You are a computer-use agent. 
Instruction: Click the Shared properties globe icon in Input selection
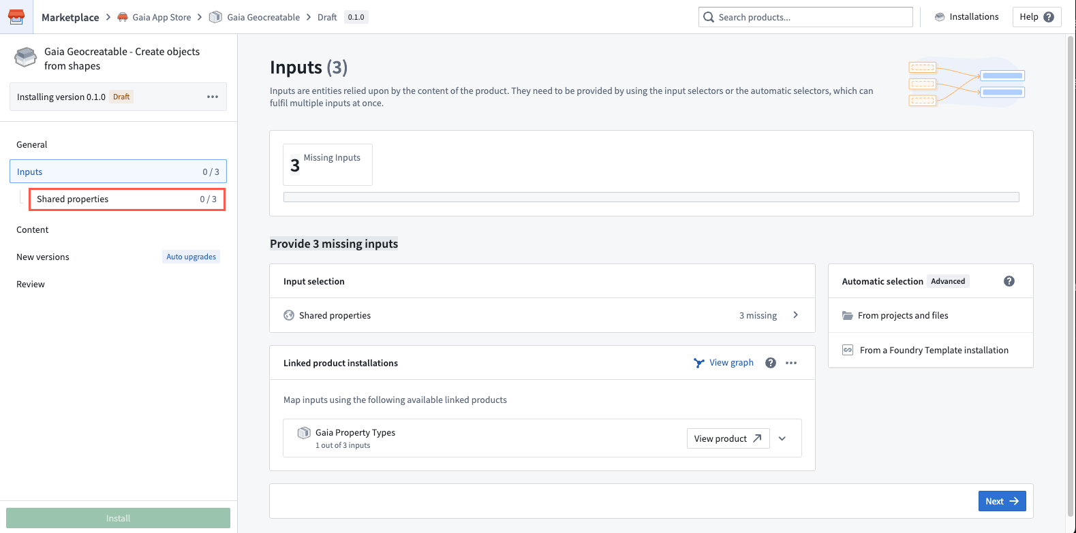(289, 315)
